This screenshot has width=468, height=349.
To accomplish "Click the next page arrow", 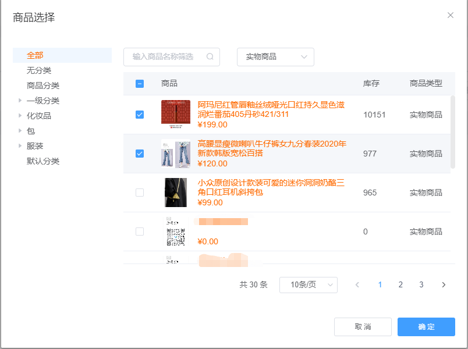I will pyautogui.click(x=444, y=285).
